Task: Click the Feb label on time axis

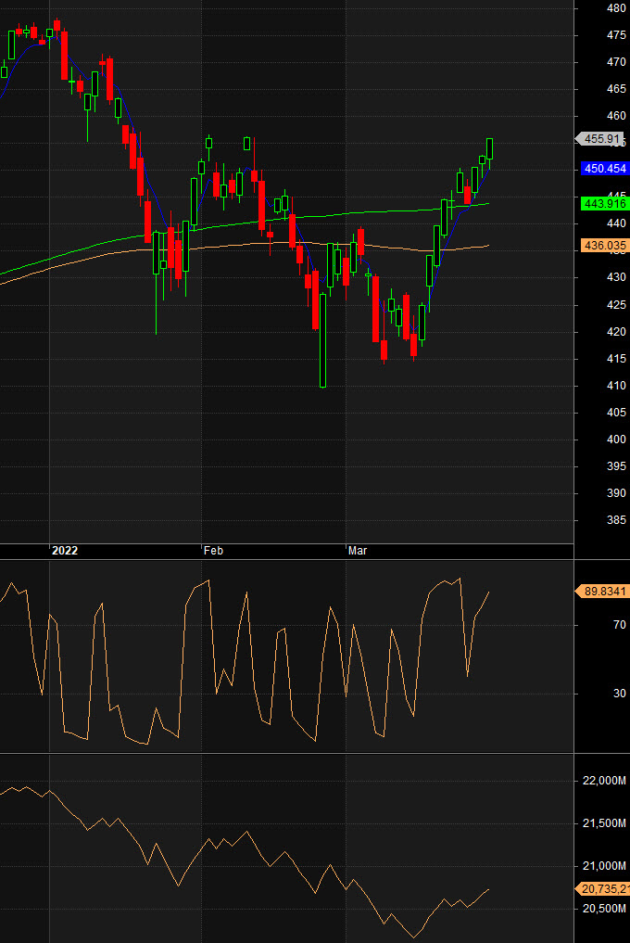Action: click(x=213, y=550)
